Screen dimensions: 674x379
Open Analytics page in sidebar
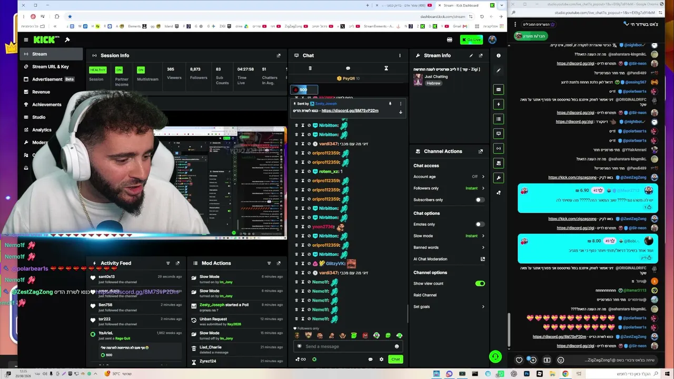(x=51, y=130)
